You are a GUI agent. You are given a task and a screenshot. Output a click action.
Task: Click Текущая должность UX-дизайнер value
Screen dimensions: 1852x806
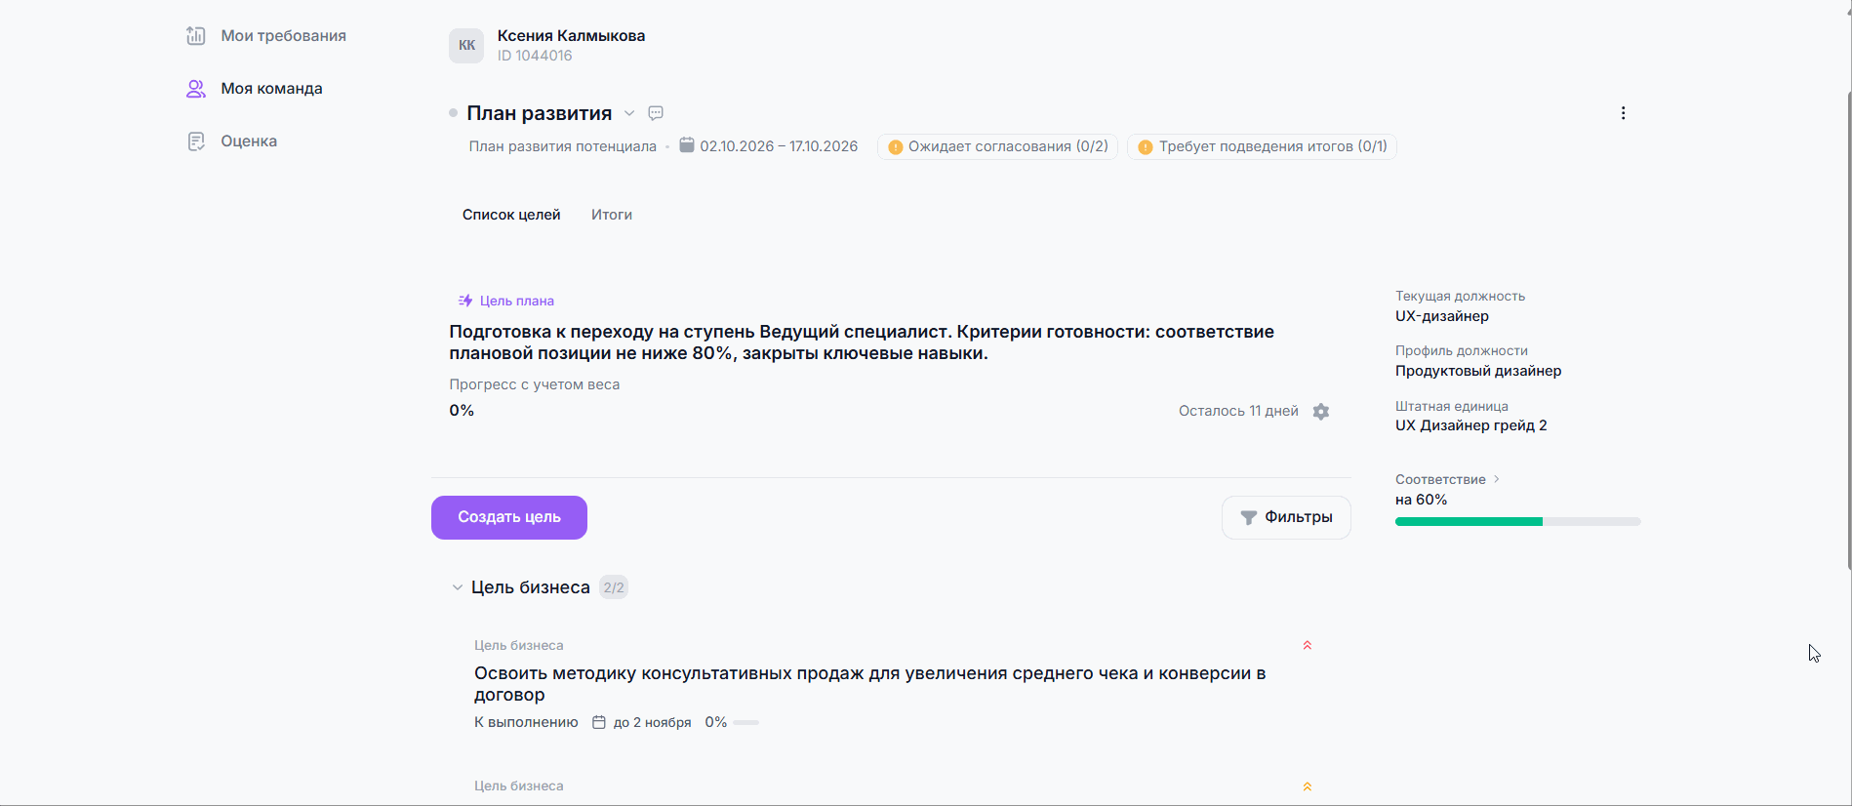(x=1442, y=316)
